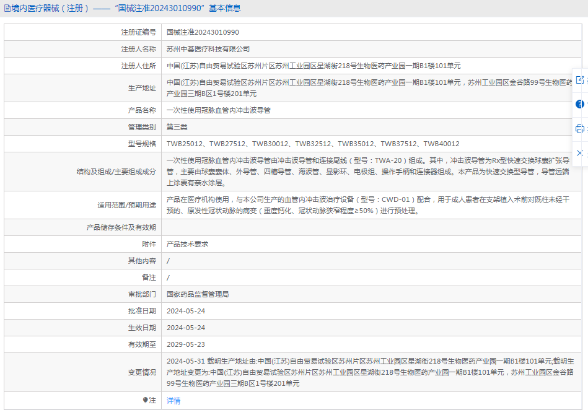Click the 变更情况 change record text

pyautogui.click(x=370, y=372)
